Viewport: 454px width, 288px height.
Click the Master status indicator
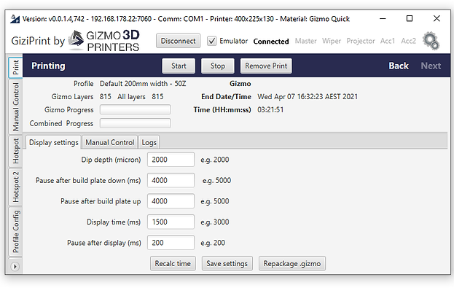point(306,41)
